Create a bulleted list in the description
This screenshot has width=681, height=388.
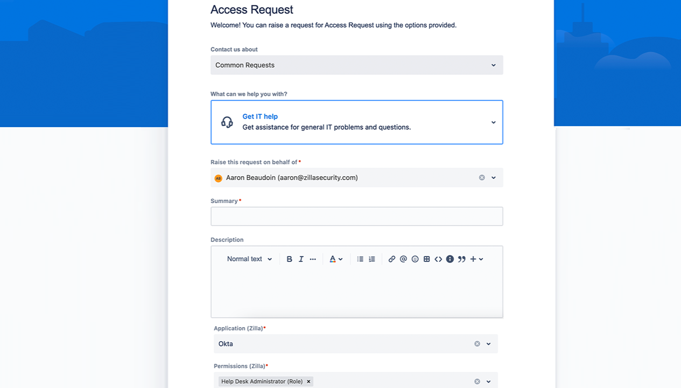point(360,259)
